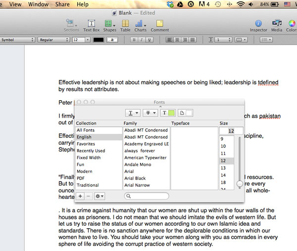Select All Fonts collection
Image resolution: width=297 pixels, height=251 pixels.
(x=99, y=130)
